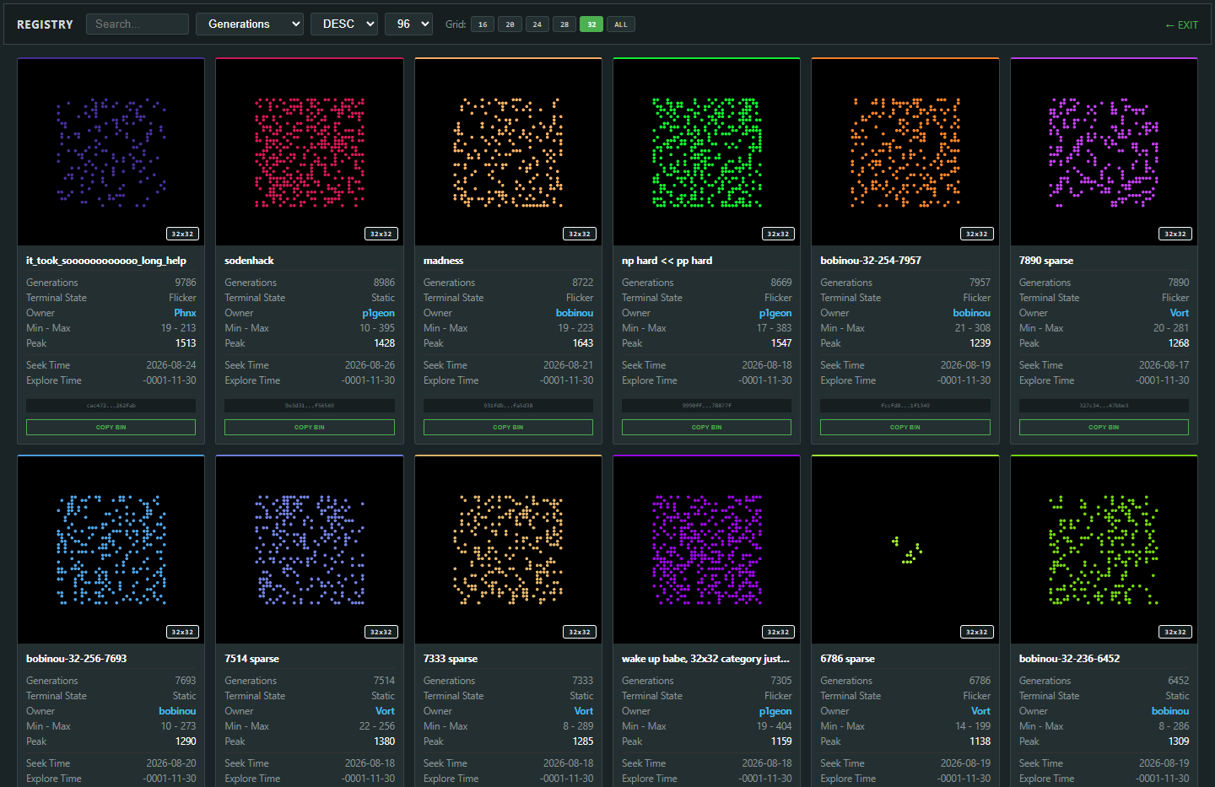Open the DESC order dropdown
Screen dimensions: 1215x787
(344, 24)
